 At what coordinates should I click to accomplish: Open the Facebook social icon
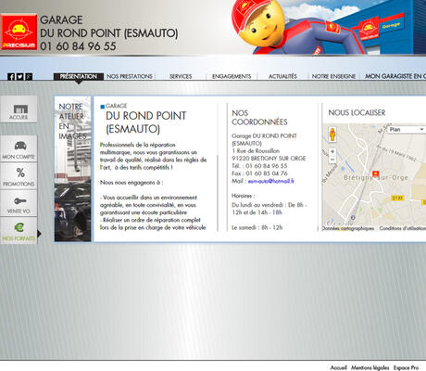(11, 77)
